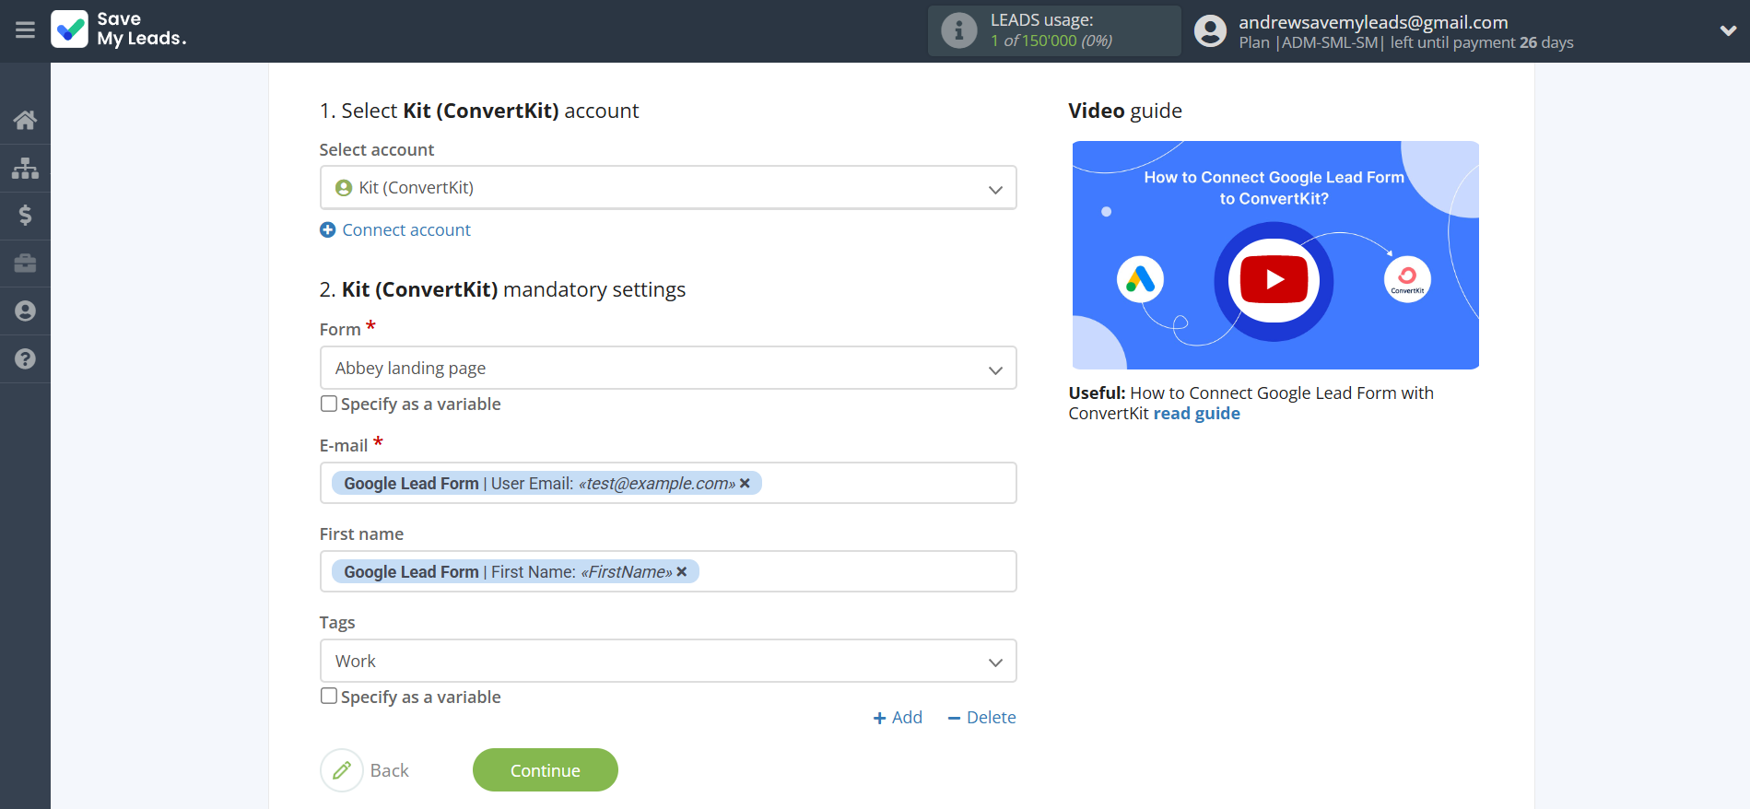Open the briefcase services icon
1750x809 pixels.
point(25,264)
